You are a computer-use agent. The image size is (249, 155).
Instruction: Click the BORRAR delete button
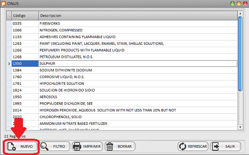[x=120, y=146]
